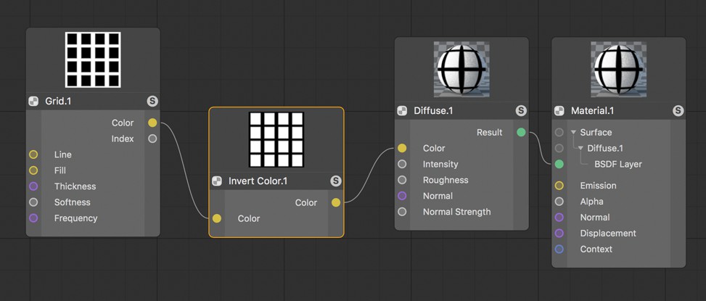Click the Thickness input port on Grid.1
Screen dimensions: 706x301
[x=33, y=186]
